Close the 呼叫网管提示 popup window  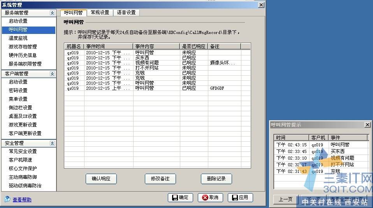coord(367,125)
